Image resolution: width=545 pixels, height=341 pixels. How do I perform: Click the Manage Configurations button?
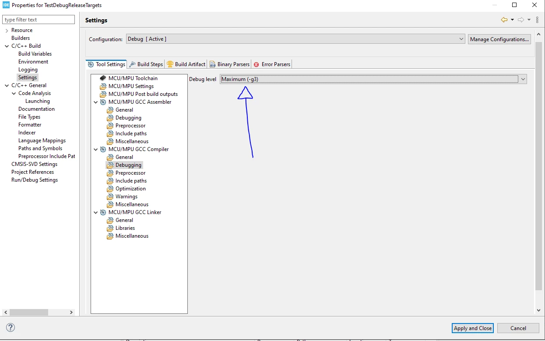tap(499, 39)
